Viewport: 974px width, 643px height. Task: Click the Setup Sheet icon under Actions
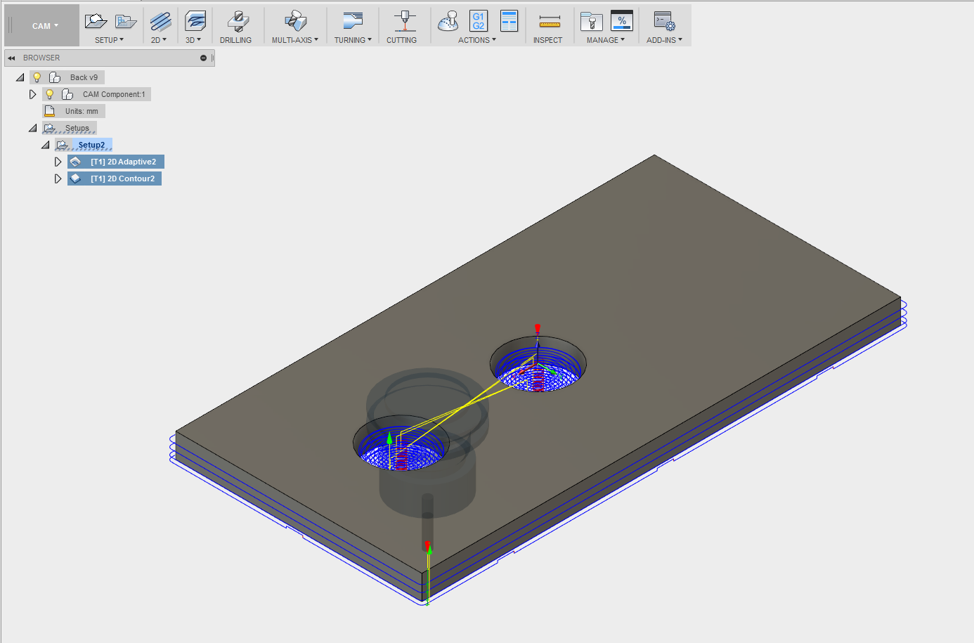tap(509, 20)
